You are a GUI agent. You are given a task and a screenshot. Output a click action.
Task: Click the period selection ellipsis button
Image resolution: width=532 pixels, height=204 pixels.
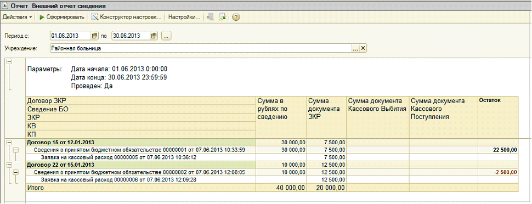166,36
